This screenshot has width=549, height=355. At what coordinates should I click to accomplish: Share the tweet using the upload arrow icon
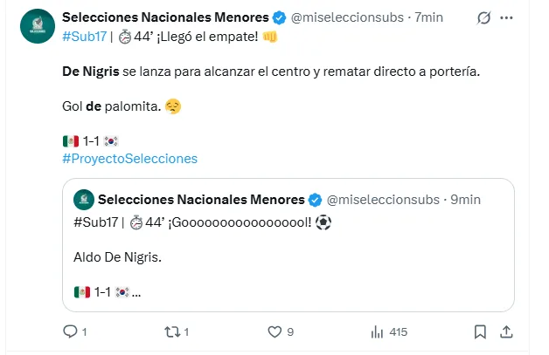(x=505, y=331)
